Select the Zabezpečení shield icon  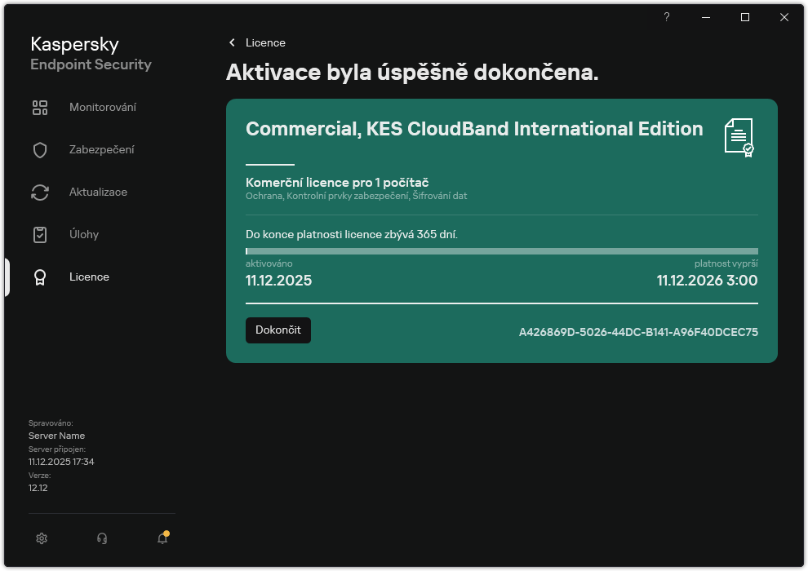tap(40, 149)
